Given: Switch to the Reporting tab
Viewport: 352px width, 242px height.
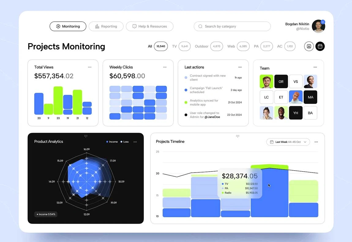Looking at the screenshot, I should (x=106, y=26).
